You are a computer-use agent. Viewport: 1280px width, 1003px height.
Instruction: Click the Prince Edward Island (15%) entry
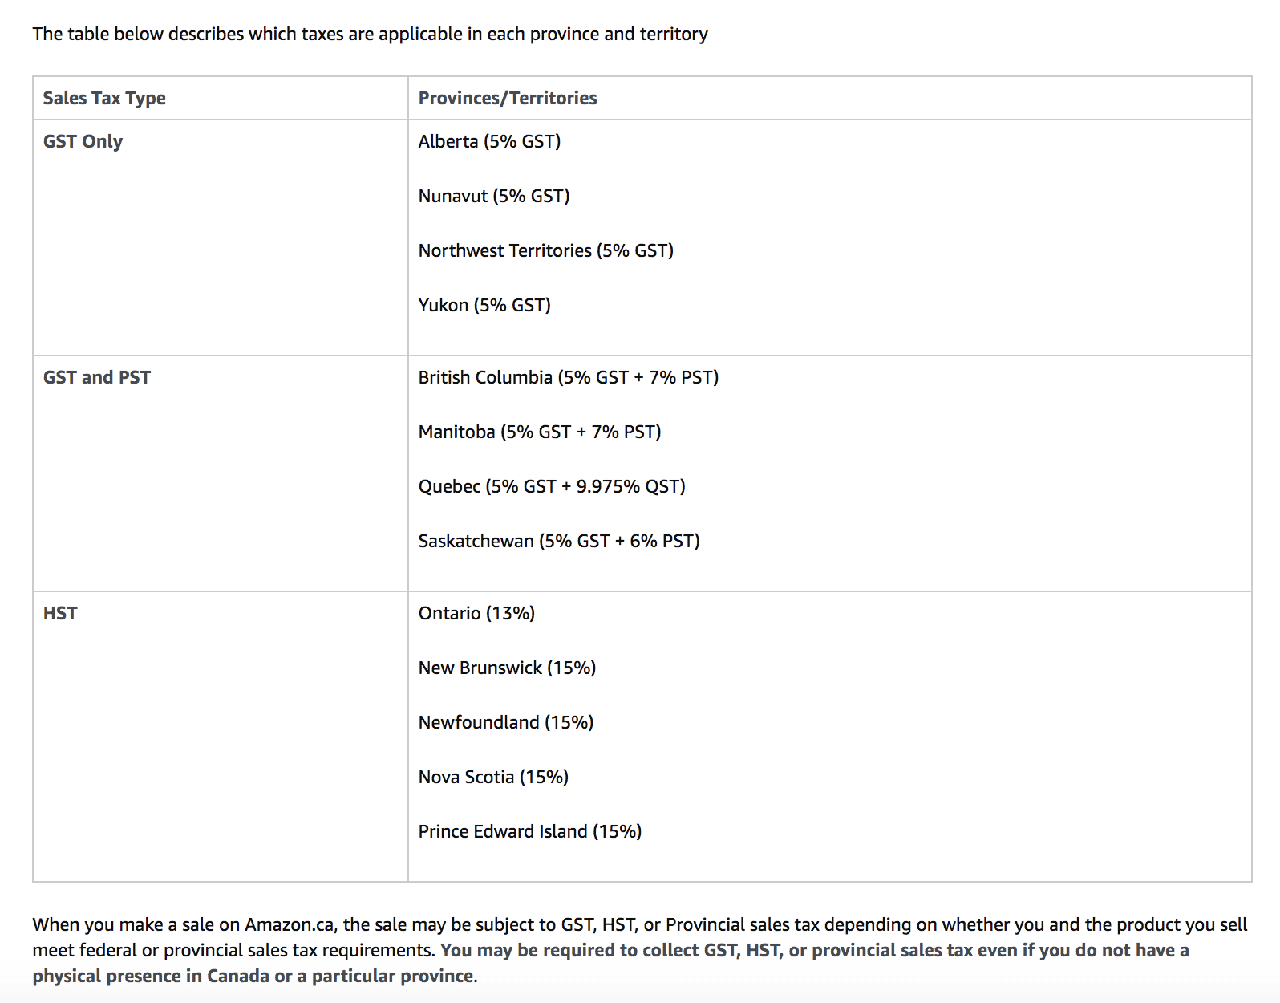tap(530, 831)
